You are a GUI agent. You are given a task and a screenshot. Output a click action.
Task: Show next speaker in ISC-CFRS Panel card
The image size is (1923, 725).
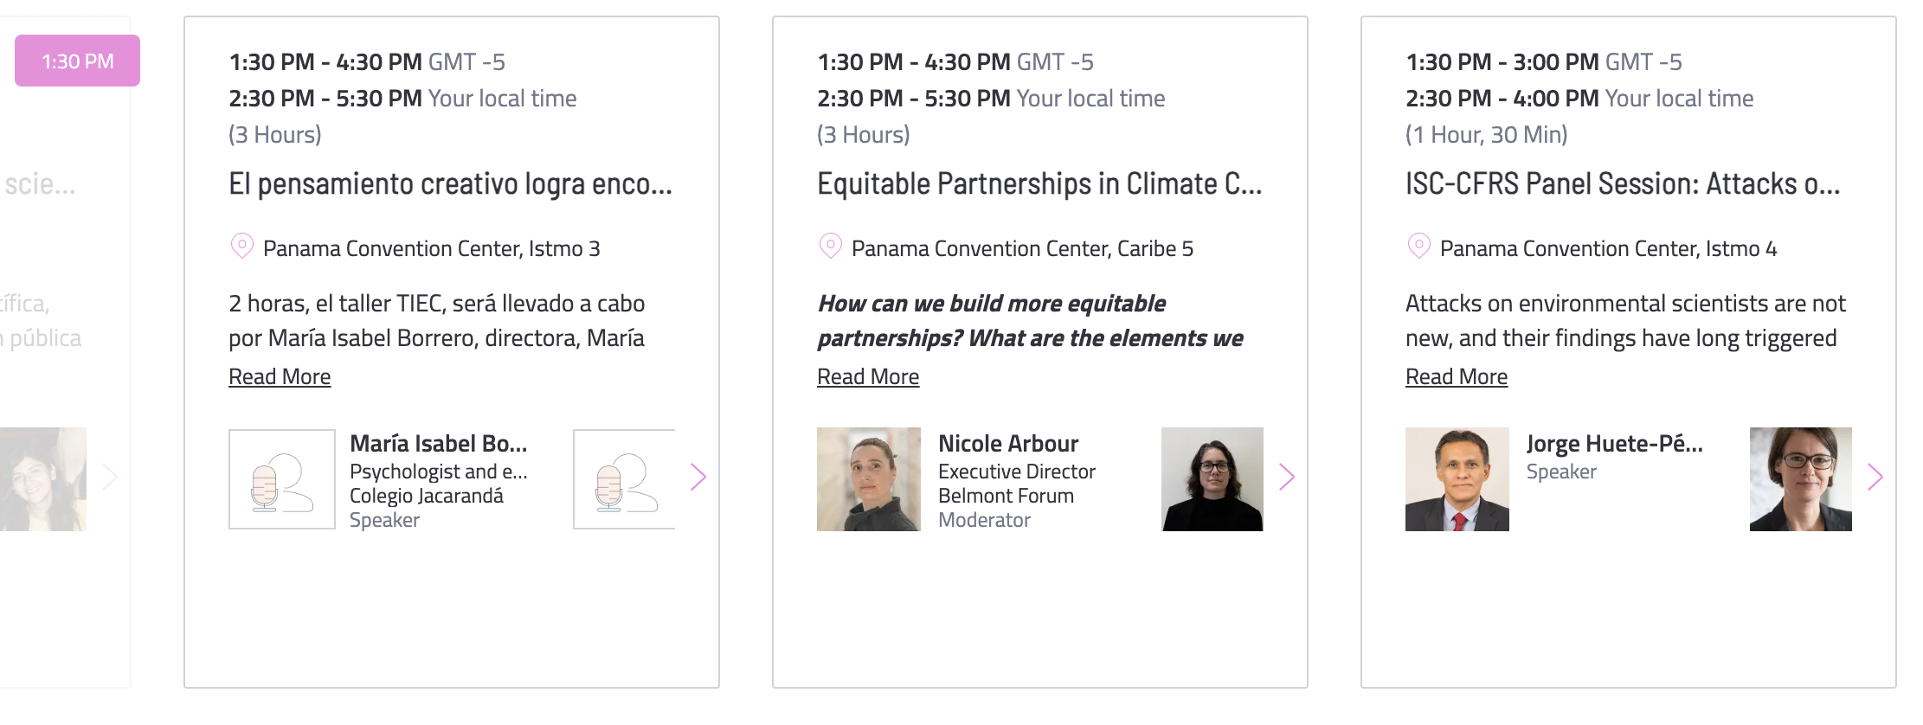pos(1875,477)
